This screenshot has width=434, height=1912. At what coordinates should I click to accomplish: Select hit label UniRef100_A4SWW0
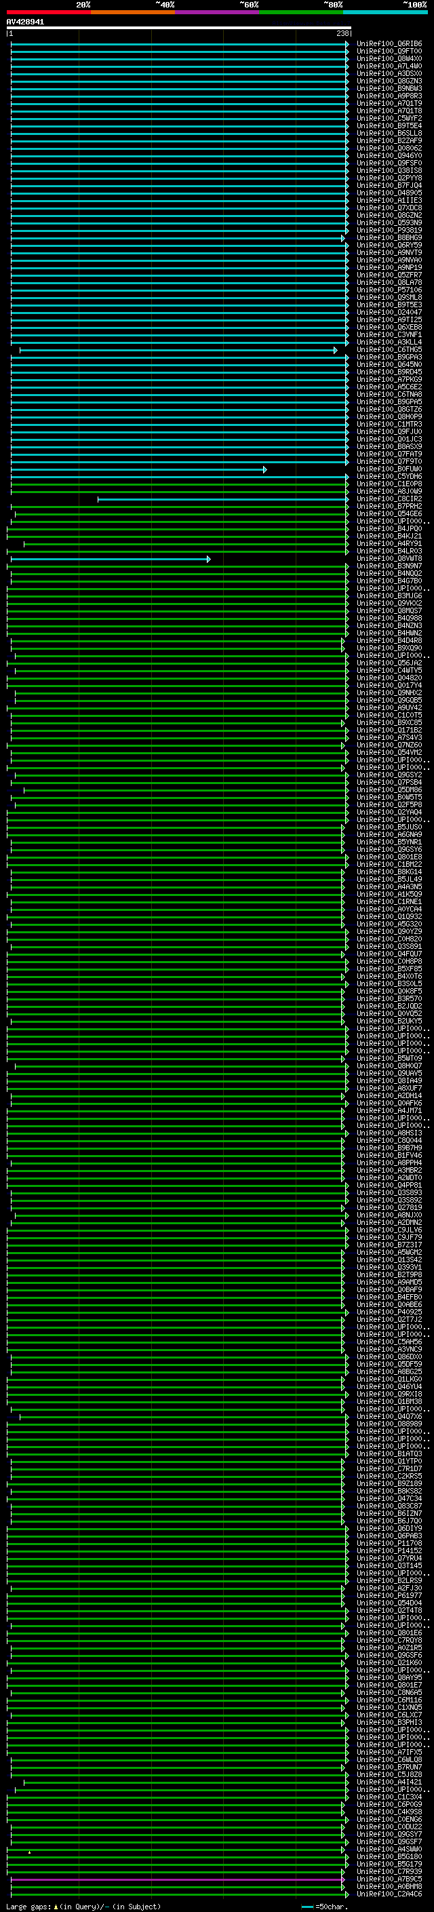click(389, 1849)
